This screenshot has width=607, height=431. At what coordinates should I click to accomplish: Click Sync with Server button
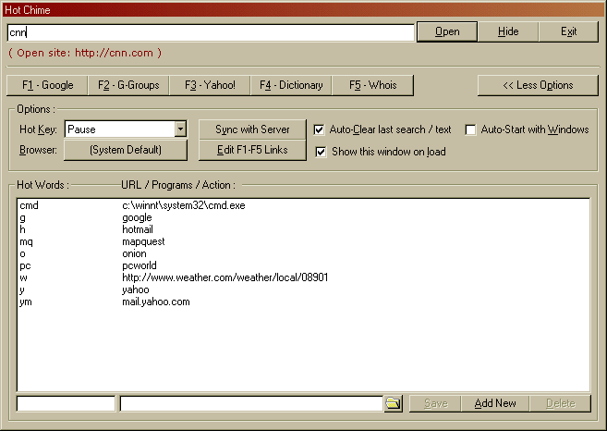coord(252,129)
